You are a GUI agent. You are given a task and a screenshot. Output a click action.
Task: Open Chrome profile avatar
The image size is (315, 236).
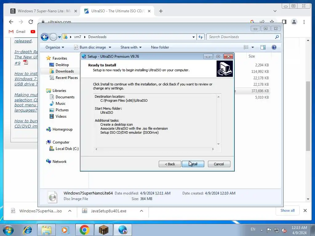coord(294,22)
